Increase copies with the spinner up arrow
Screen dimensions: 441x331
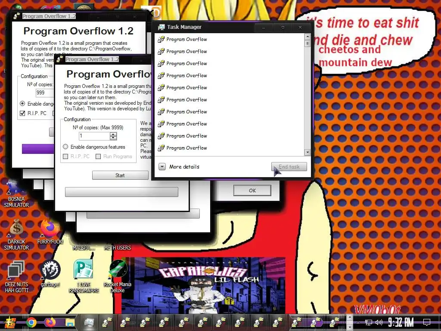tap(113, 134)
